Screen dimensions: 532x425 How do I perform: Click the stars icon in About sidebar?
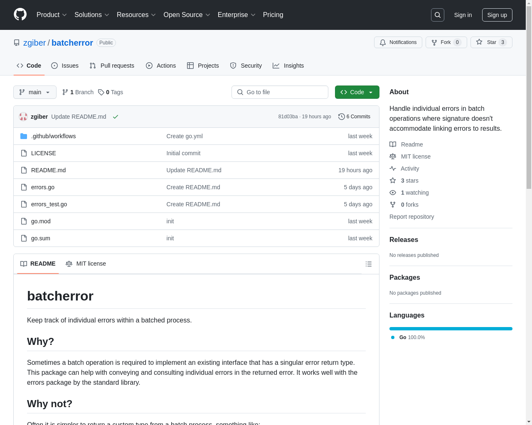(x=393, y=181)
